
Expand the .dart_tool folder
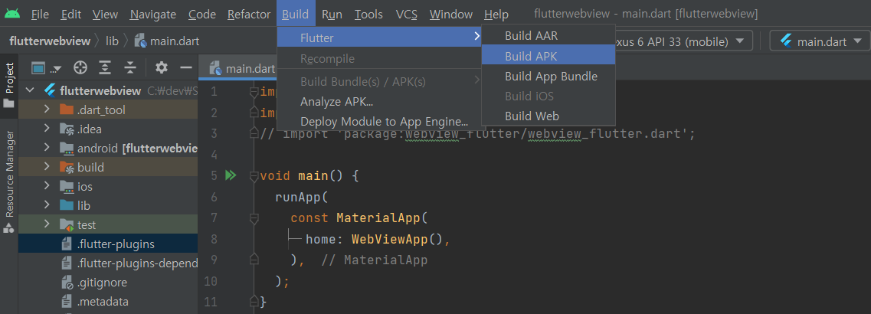tap(47, 110)
